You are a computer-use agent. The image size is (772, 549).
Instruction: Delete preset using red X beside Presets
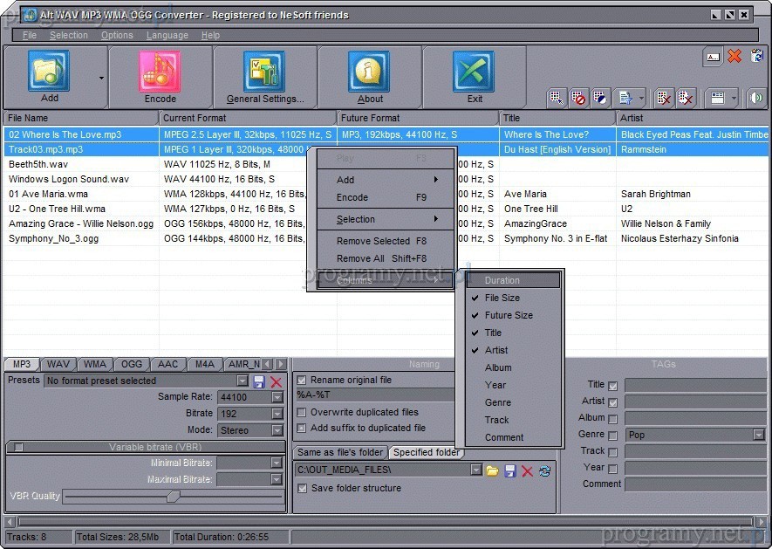[277, 381]
